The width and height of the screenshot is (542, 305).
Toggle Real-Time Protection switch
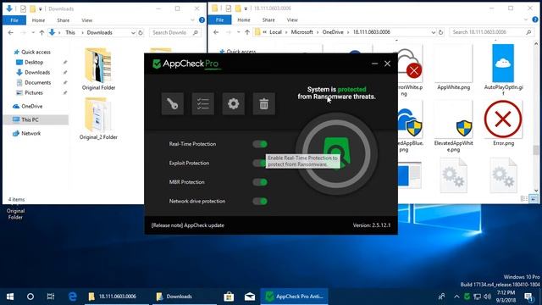pos(260,144)
